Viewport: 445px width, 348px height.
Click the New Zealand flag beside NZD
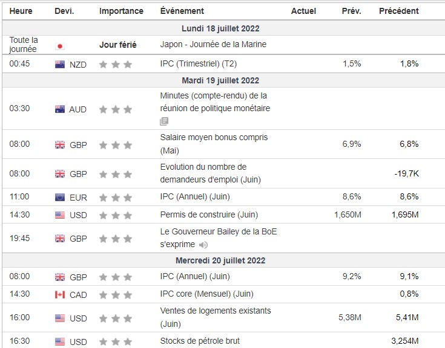(59, 64)
